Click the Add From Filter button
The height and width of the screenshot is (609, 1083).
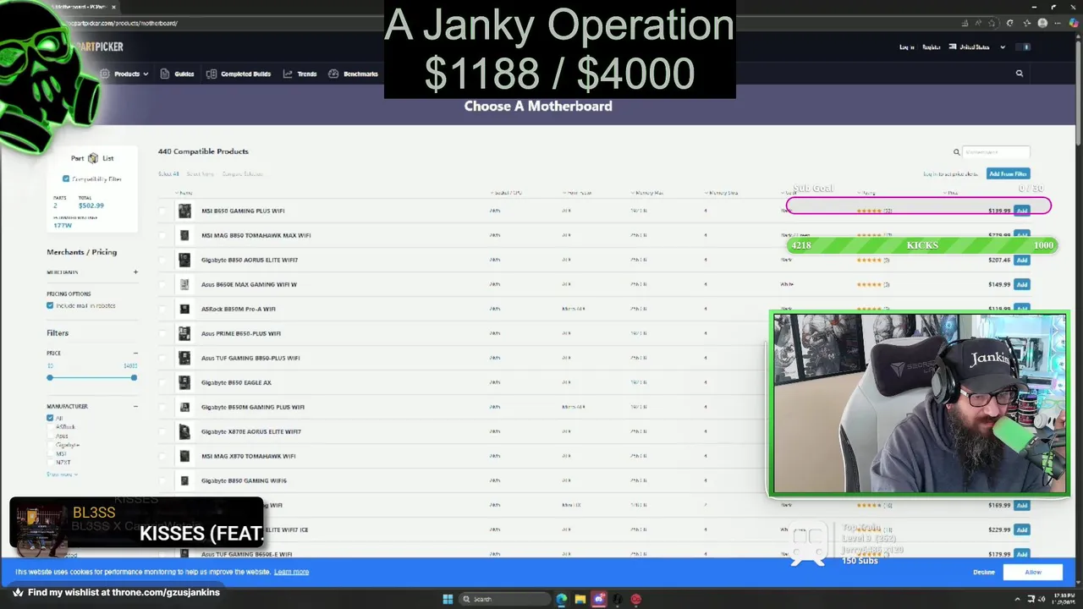pyautogui.click(x=1008, y=174)
